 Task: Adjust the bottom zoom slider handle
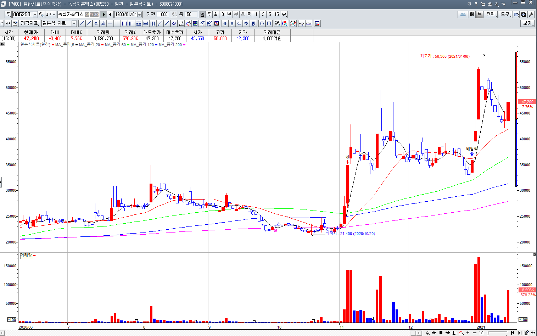point(488,332)
